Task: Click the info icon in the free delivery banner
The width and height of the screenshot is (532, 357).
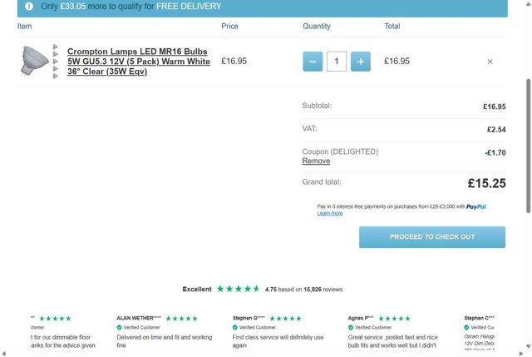Action: tap(29, 6)
